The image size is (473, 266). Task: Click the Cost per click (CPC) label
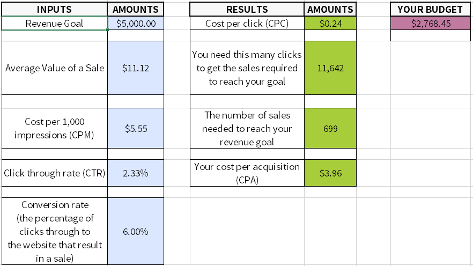[x=247, y=23]
